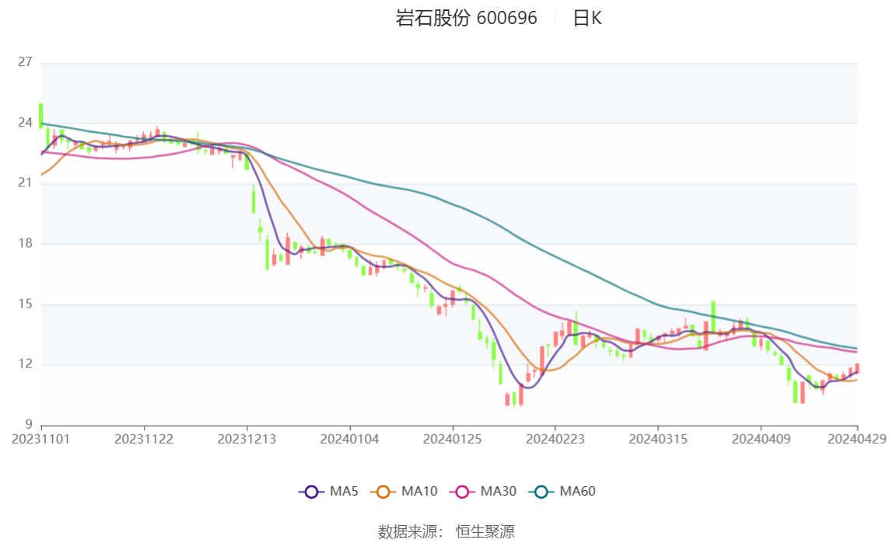Toggle the MA10 legend marker
This screenshot has width=893, height=543.
point(383,492)
